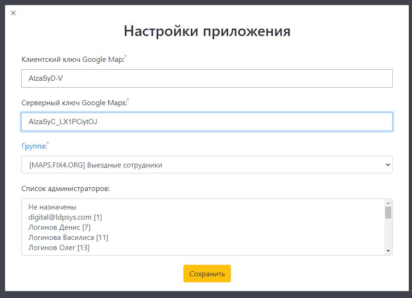
Task: Select the Не назначены list option
Action: coord(52,207)
